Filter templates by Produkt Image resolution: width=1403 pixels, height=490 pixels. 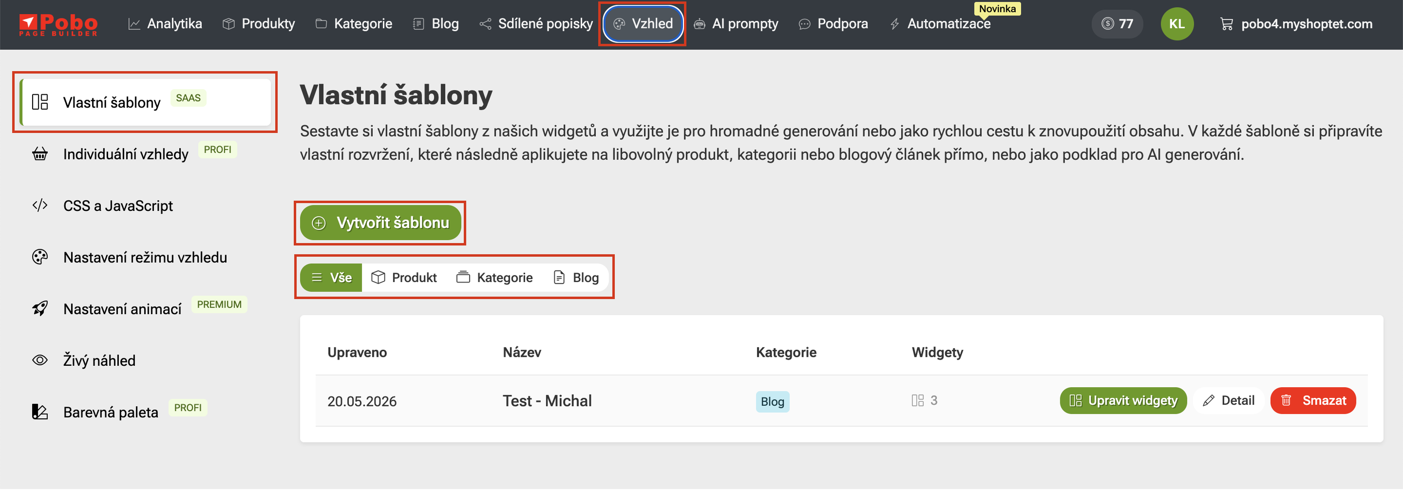click(x=403, y=278)
